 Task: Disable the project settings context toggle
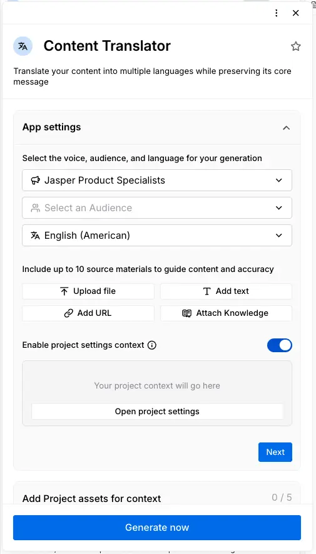pos(280,345)
